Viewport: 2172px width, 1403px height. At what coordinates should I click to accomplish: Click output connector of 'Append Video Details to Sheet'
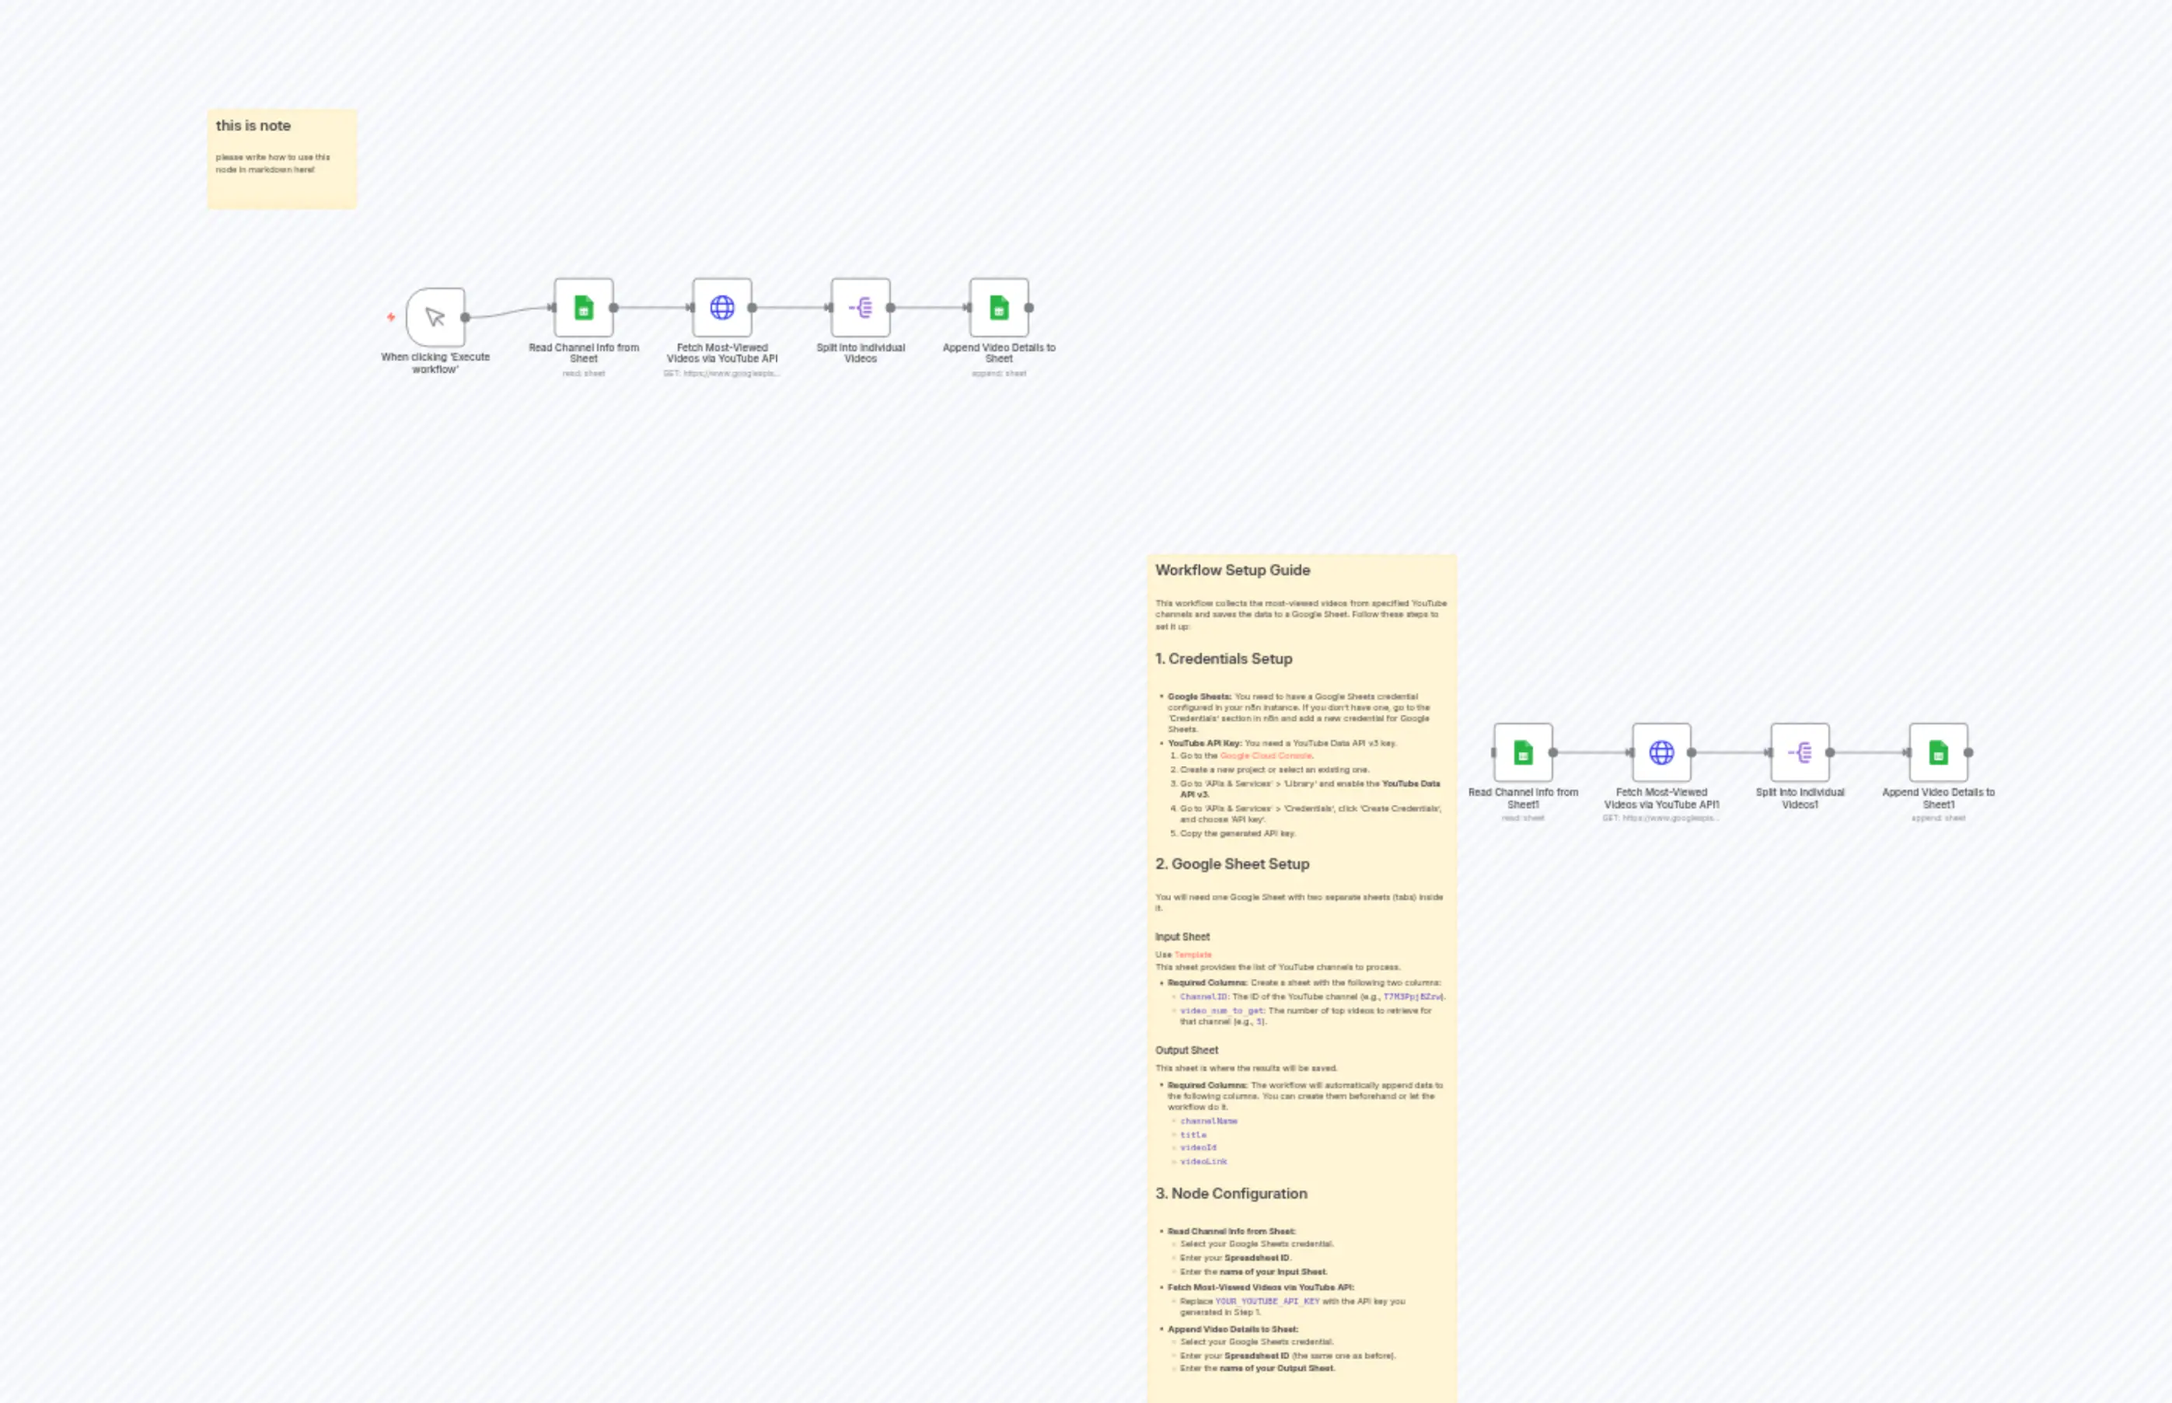point(1028,308)
